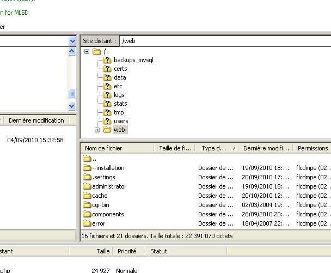Select the users folder icon in tree
The width and height of the screenshot is (331, 273).
tap(107, 121)
